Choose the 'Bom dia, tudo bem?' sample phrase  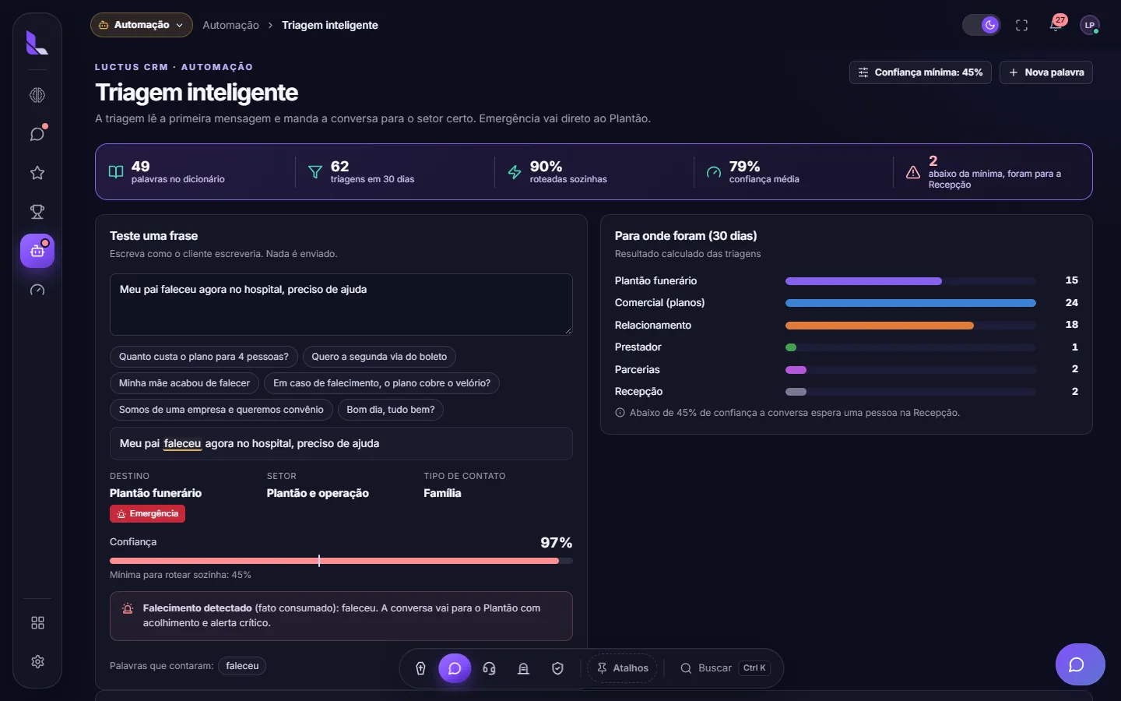click(391, 410)
